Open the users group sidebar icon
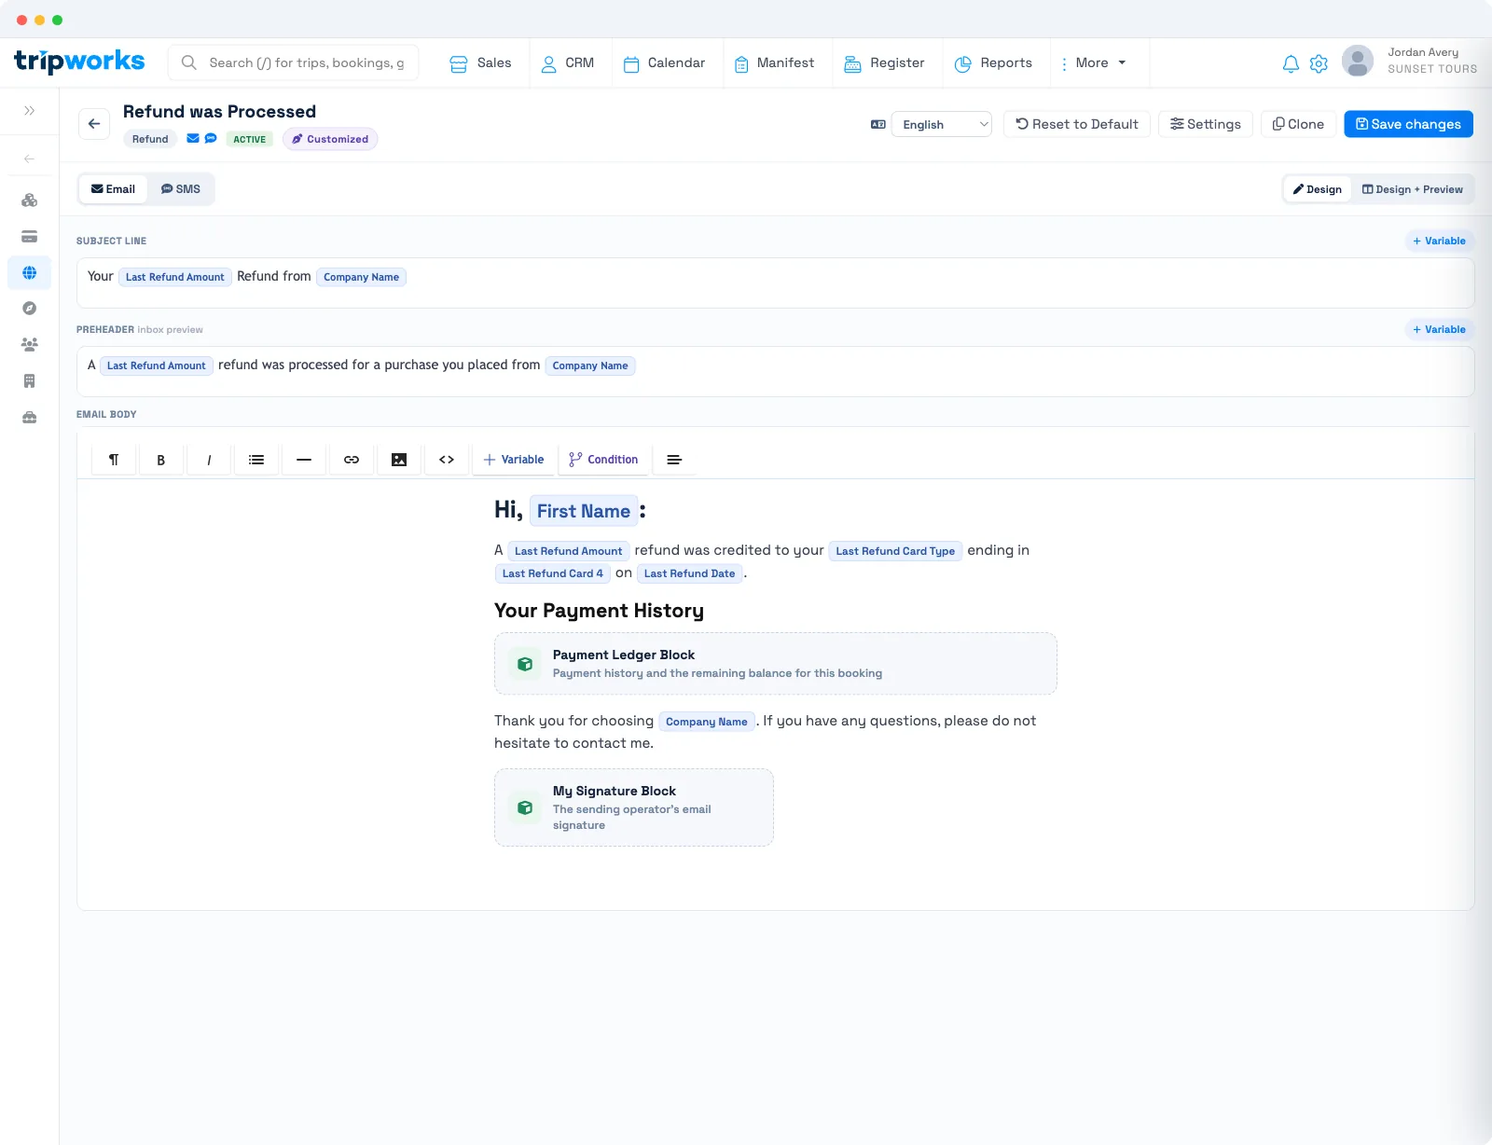Image resolution: width=1492 pixels, height=1145 pixels. point(29,345)
